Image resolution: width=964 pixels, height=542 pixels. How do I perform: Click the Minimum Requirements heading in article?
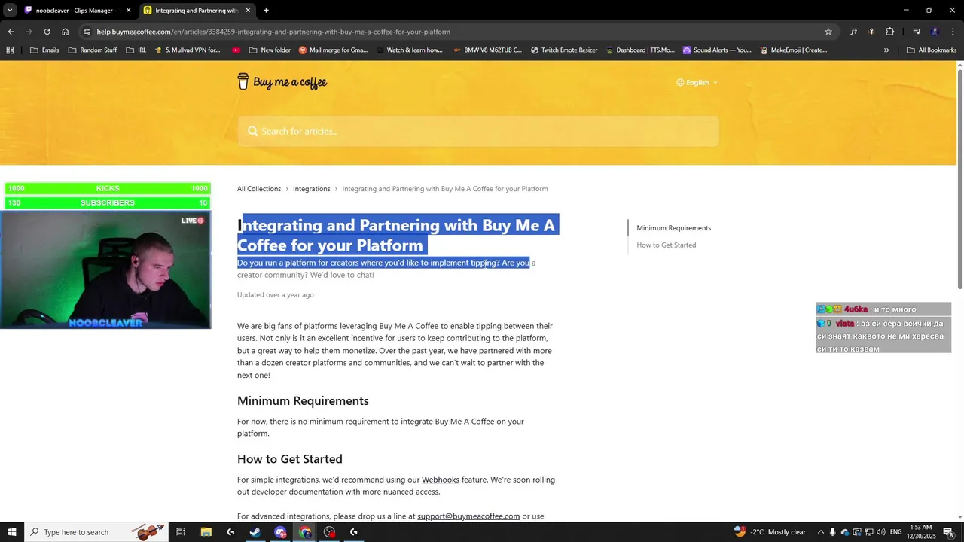303,401
